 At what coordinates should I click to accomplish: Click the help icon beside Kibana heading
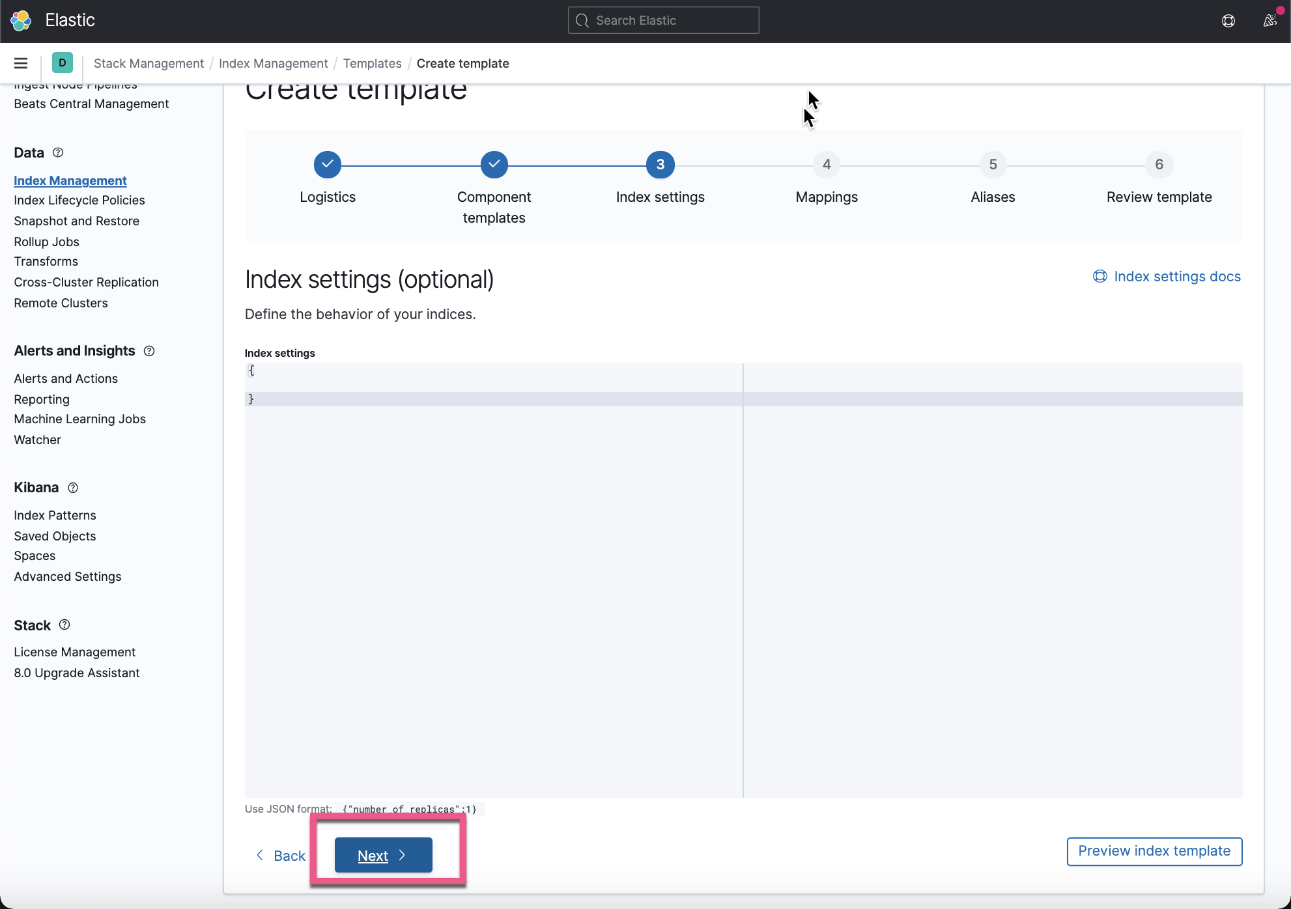[x=72, y=488]
